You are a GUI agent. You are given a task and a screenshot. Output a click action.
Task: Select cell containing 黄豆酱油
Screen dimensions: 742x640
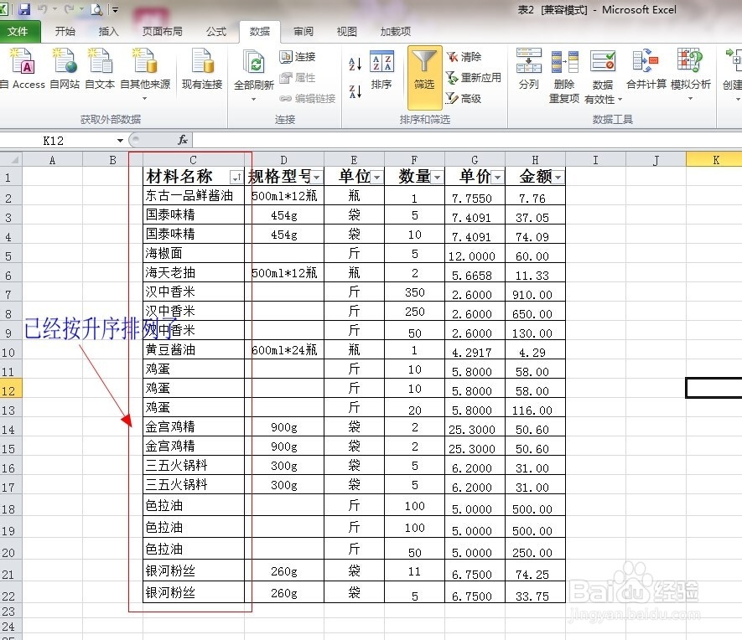pos(194,350)
